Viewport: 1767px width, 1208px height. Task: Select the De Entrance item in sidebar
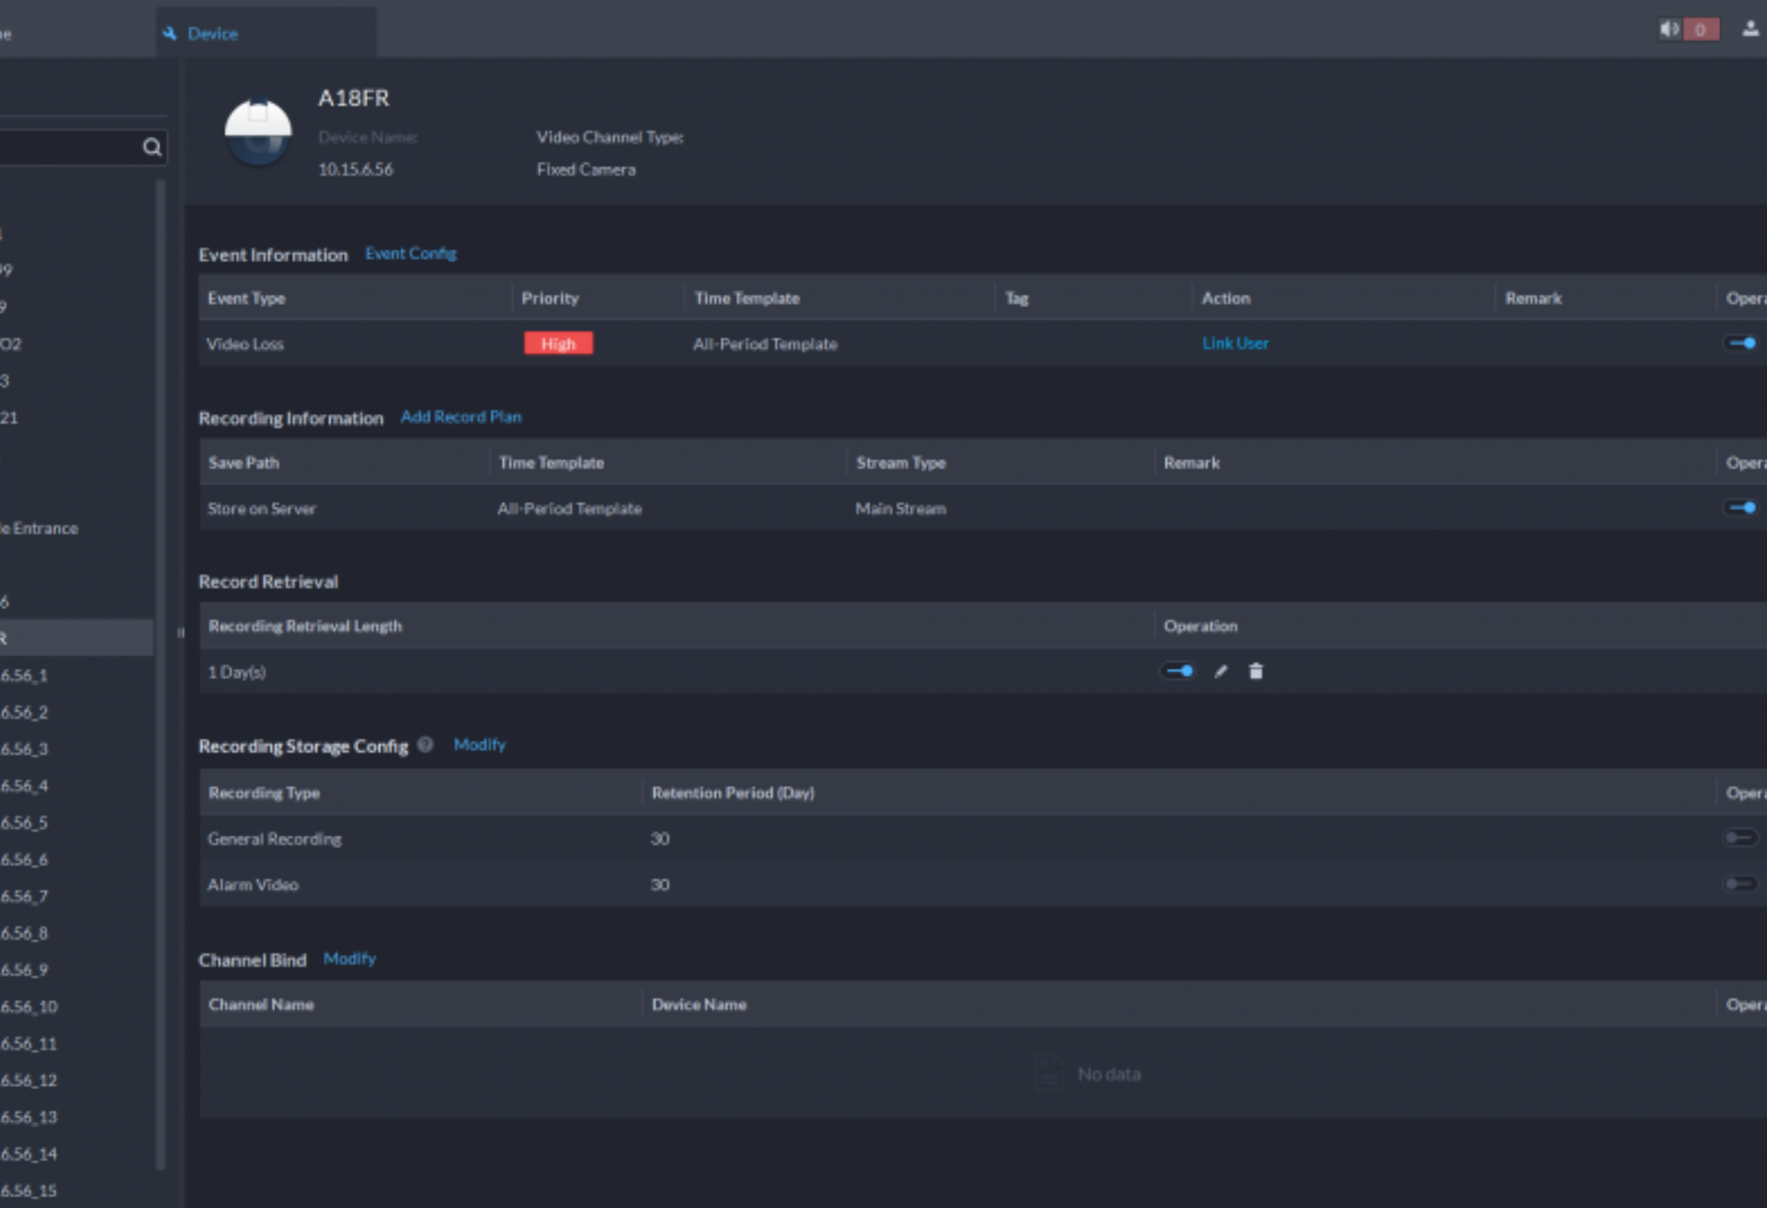[39, 528]
